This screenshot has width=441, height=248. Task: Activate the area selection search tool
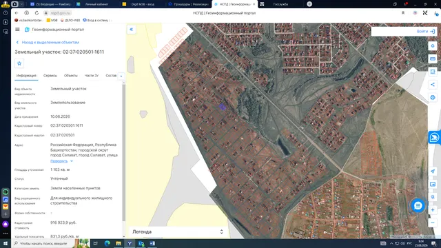[433, 72]
